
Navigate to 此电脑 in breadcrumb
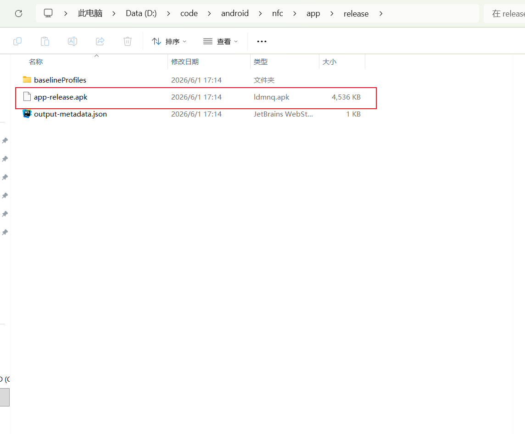tap(90, 13)
